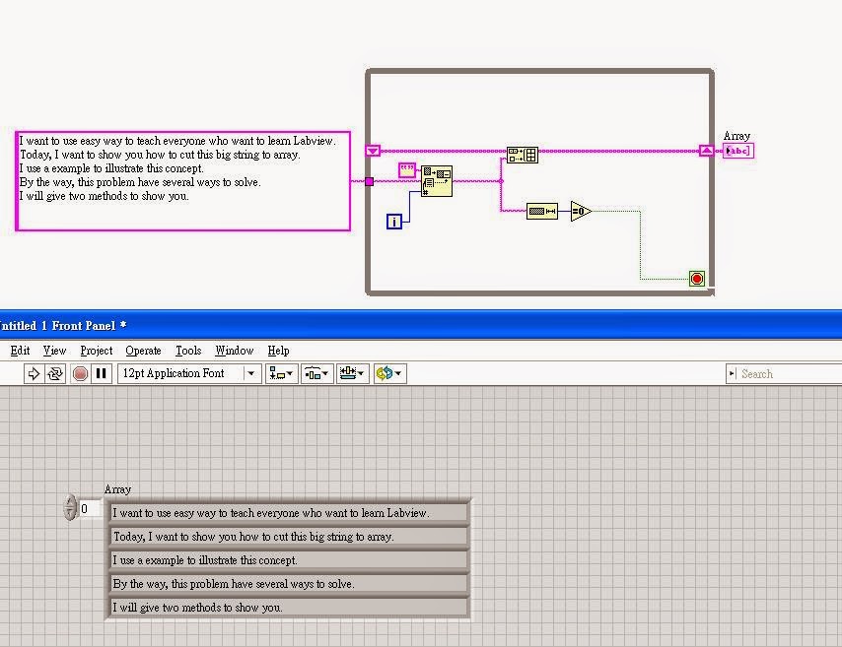The image size is (842, 647).
Task: Open the Resize Objects dropdown
Action: (352, 373)
